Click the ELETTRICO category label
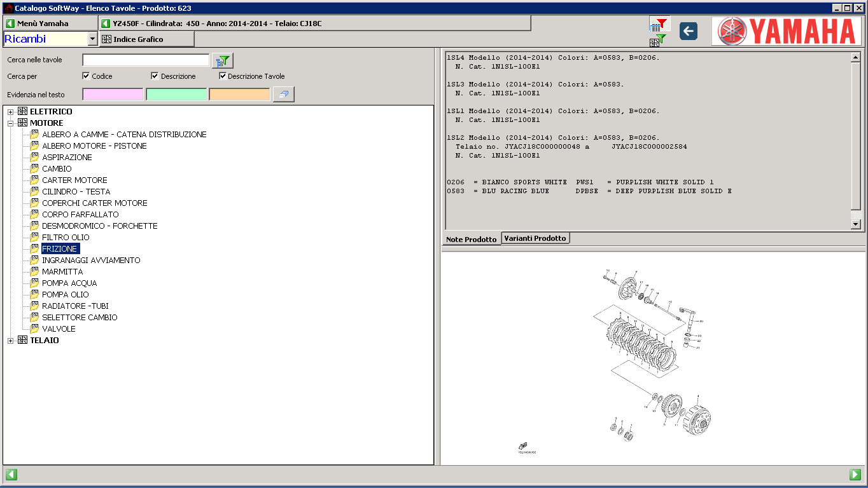Image resolution: width=868 pixels, height=488 pixels. pos(51,111)
